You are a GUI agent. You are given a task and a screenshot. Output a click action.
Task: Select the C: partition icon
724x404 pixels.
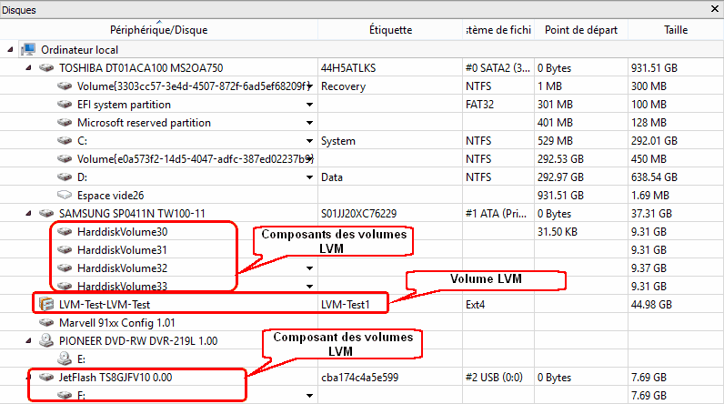pos(64,140)
